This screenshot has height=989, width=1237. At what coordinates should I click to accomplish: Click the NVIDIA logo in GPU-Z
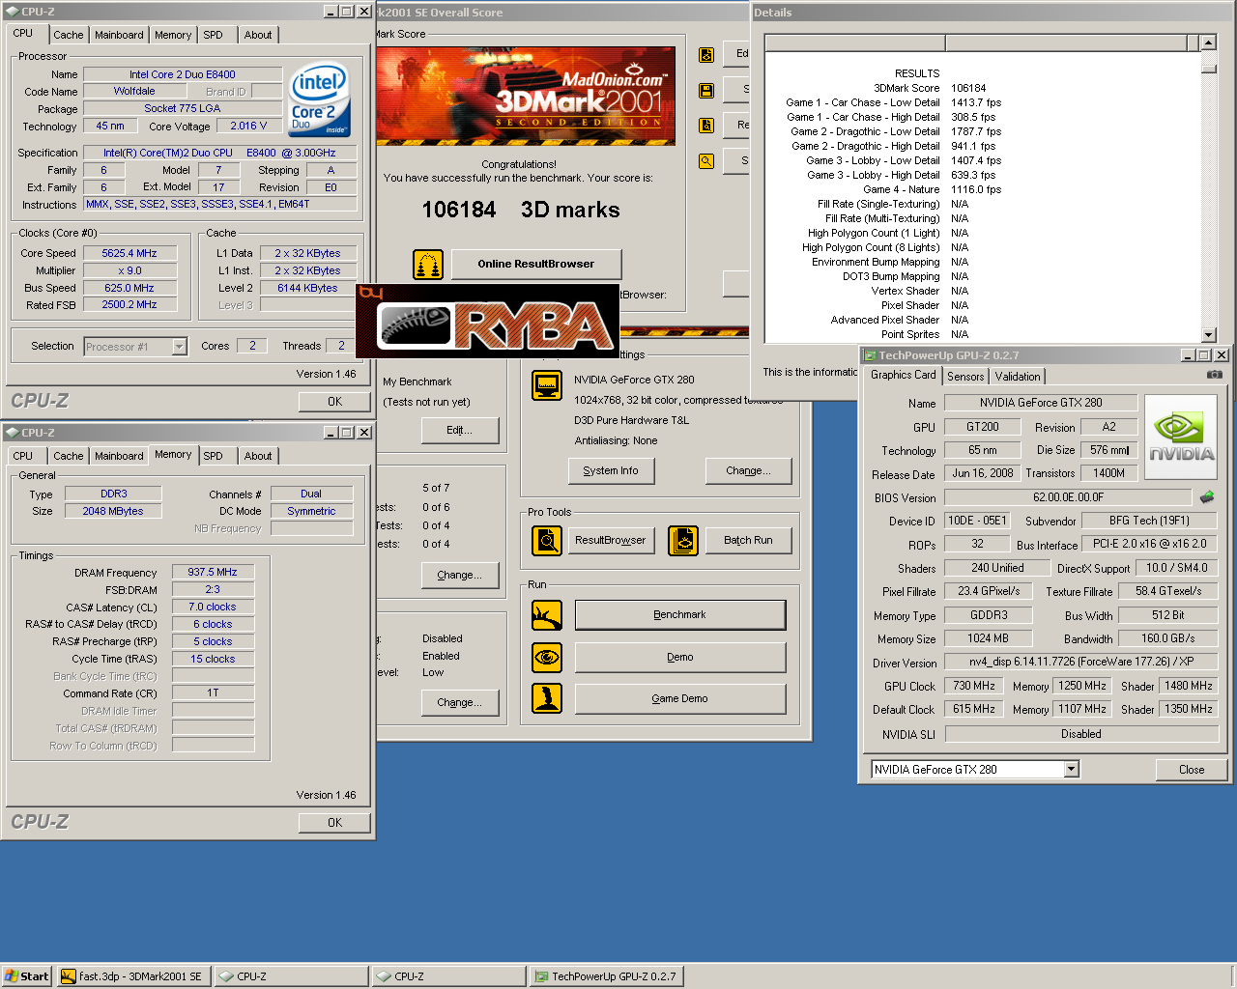point(1182,437)
